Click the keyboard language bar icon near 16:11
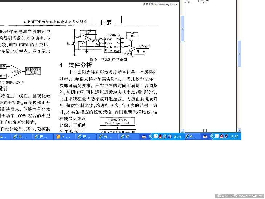Viewport: 265px width, 199px height. pyautogui.click(x=144, y=137)
